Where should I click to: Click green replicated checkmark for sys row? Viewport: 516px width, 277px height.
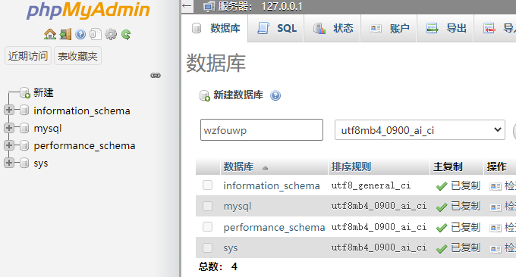(x=442, y=249)
